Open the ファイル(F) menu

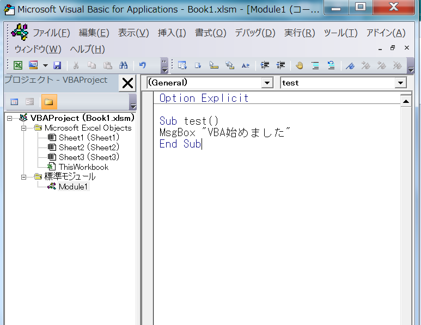coord(51,33)
